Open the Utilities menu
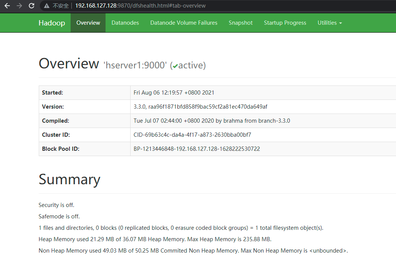The image size is (396, 256). (x=327, y=23)
